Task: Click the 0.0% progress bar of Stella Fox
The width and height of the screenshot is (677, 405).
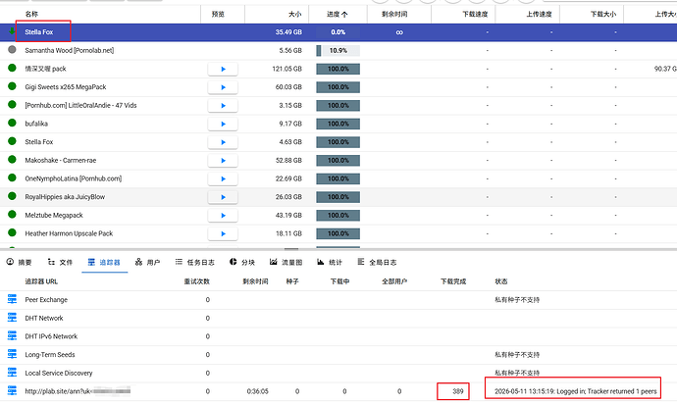Action: coord(338,32)
